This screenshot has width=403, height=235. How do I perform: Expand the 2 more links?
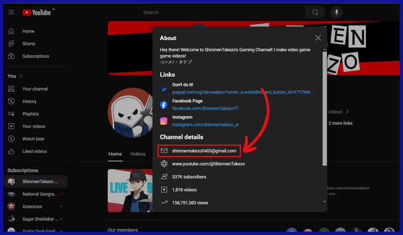341,123
